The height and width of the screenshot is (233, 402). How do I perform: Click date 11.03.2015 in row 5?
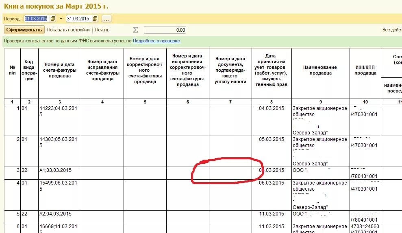272,214
